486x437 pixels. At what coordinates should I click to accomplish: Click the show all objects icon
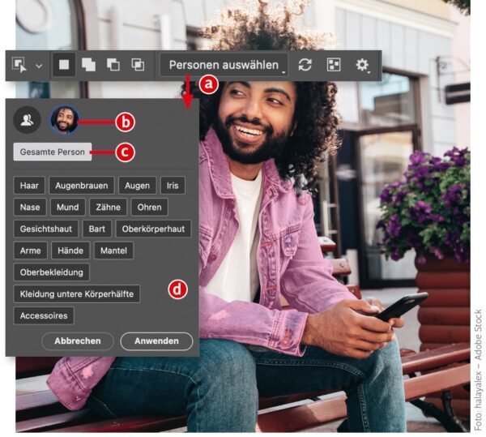pos(334,65)
